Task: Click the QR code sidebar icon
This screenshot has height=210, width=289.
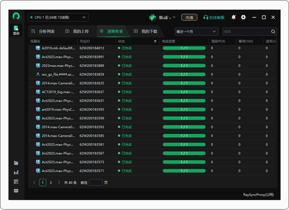Action: click(x=16, y=182)
